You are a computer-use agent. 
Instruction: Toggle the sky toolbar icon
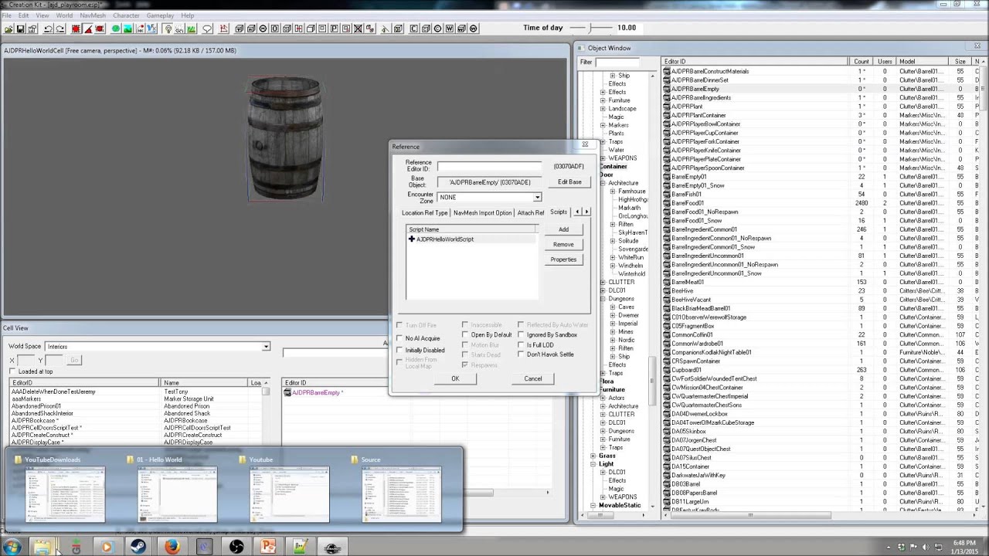coord(179,29)
